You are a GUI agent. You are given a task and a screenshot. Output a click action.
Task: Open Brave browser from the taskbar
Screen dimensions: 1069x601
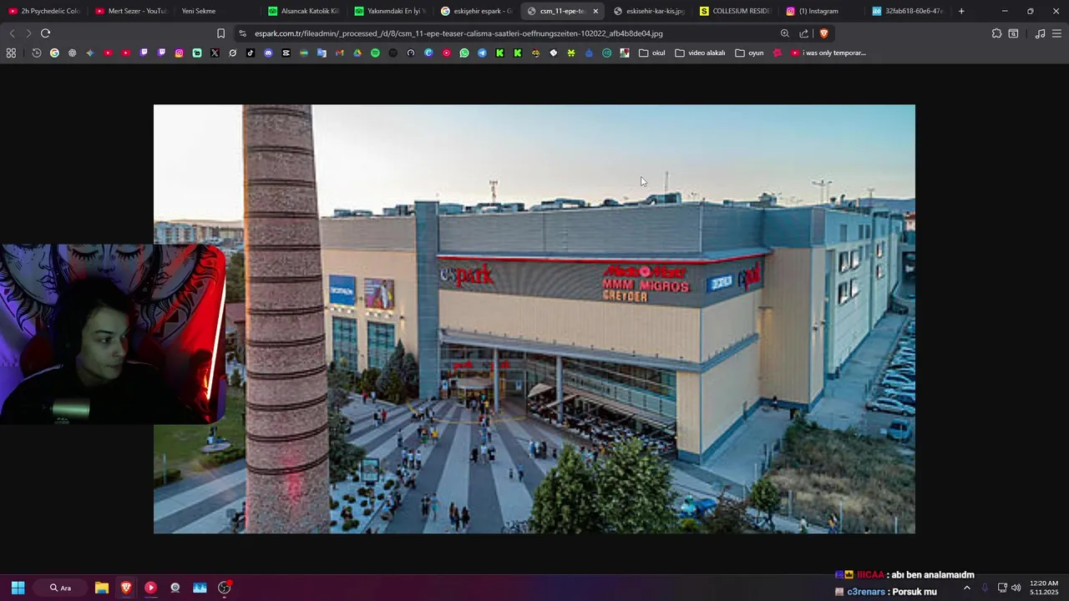tap(126, 588)
